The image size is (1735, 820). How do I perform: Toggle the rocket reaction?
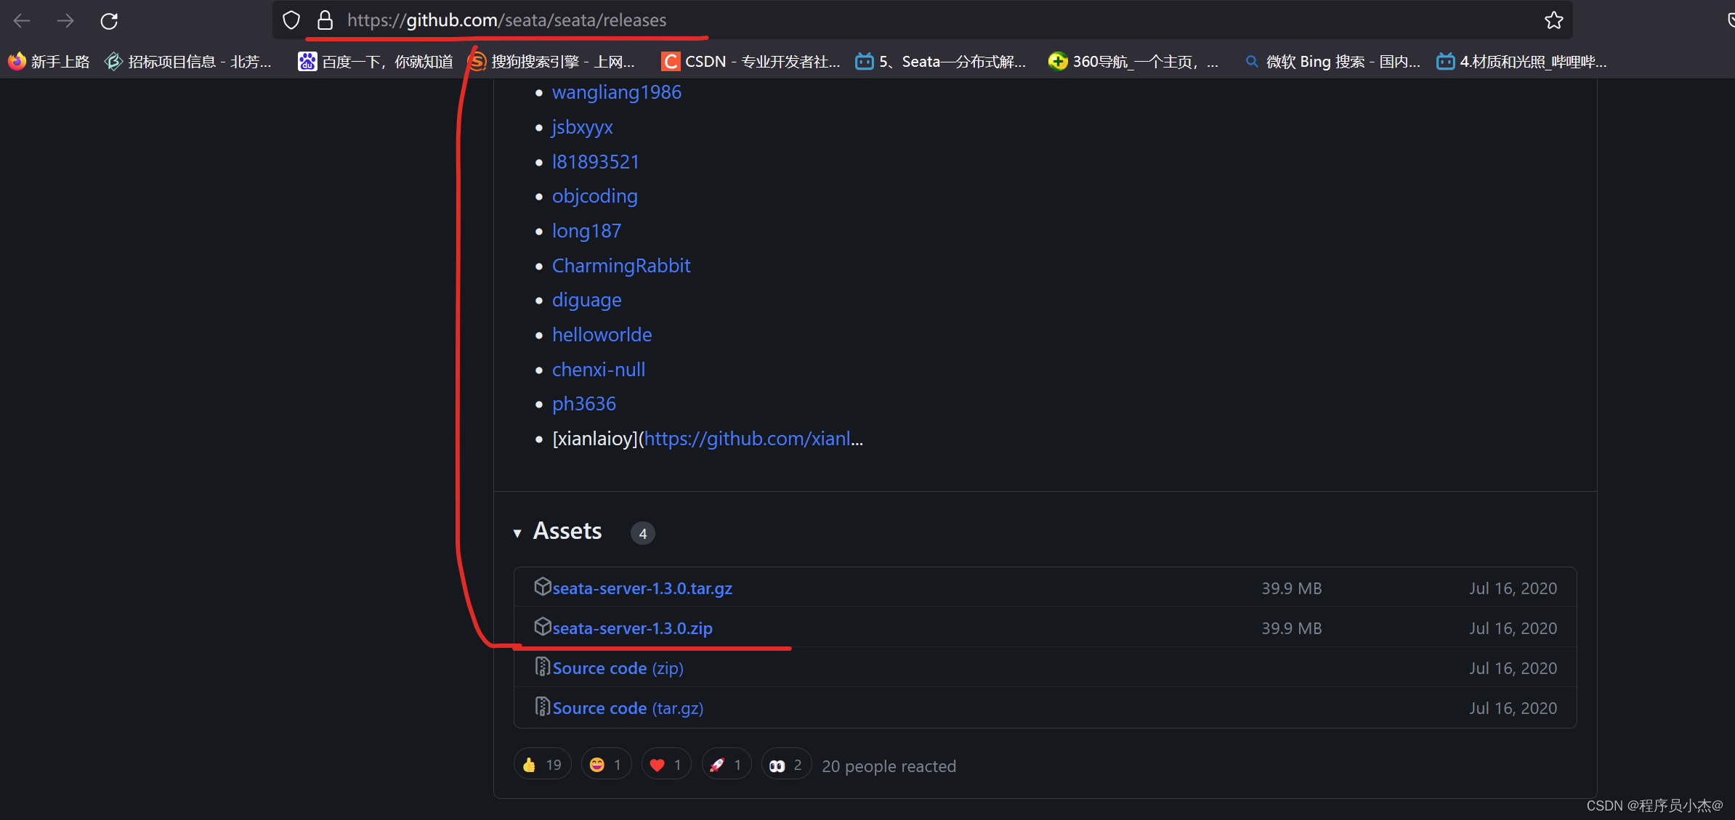point(726,765)
